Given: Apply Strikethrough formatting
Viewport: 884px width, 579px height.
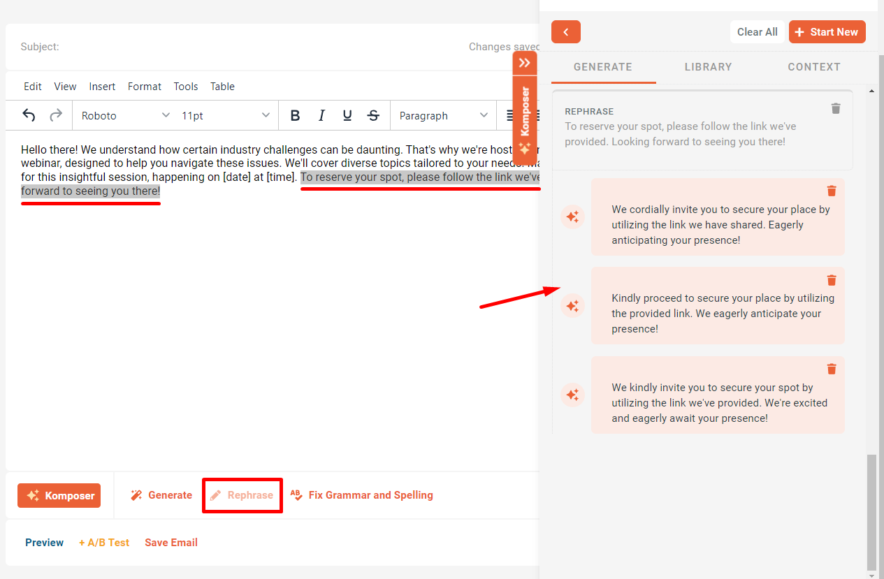Looking at the screenshot, I should [x=373, y=115].
